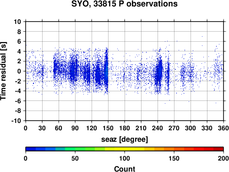Image resolution: width=229 pixels, height=172 pixels.
Task: Select the dark red colorbar end at 200
Action: pos(218,149)
